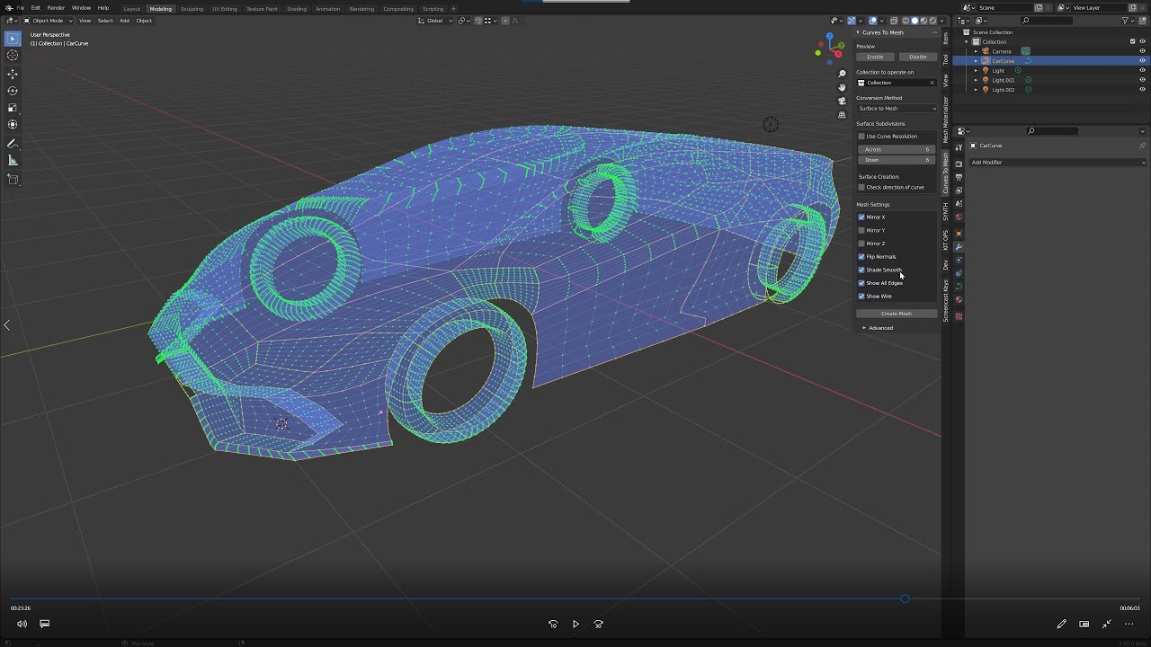
Task: Activate the 3D Cursor tool
Action: 13,56
